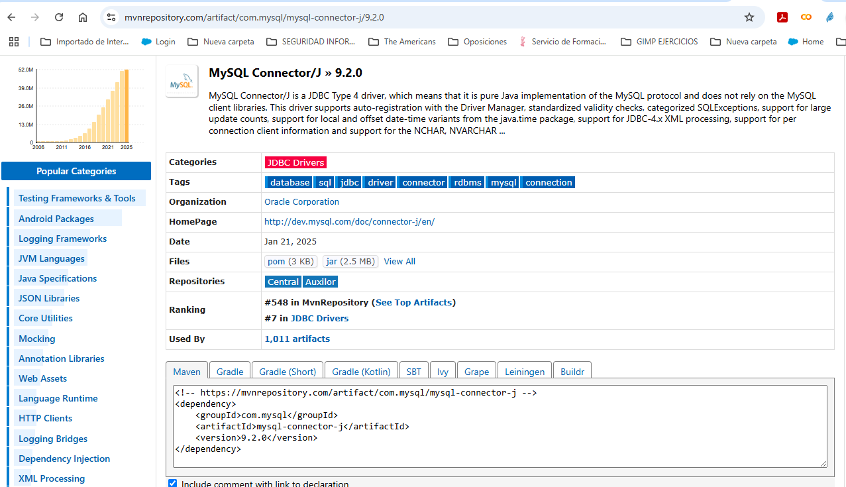Open Dependency Injection category
The height and width of the screenshot is (487, 846).
pos(64,459)
